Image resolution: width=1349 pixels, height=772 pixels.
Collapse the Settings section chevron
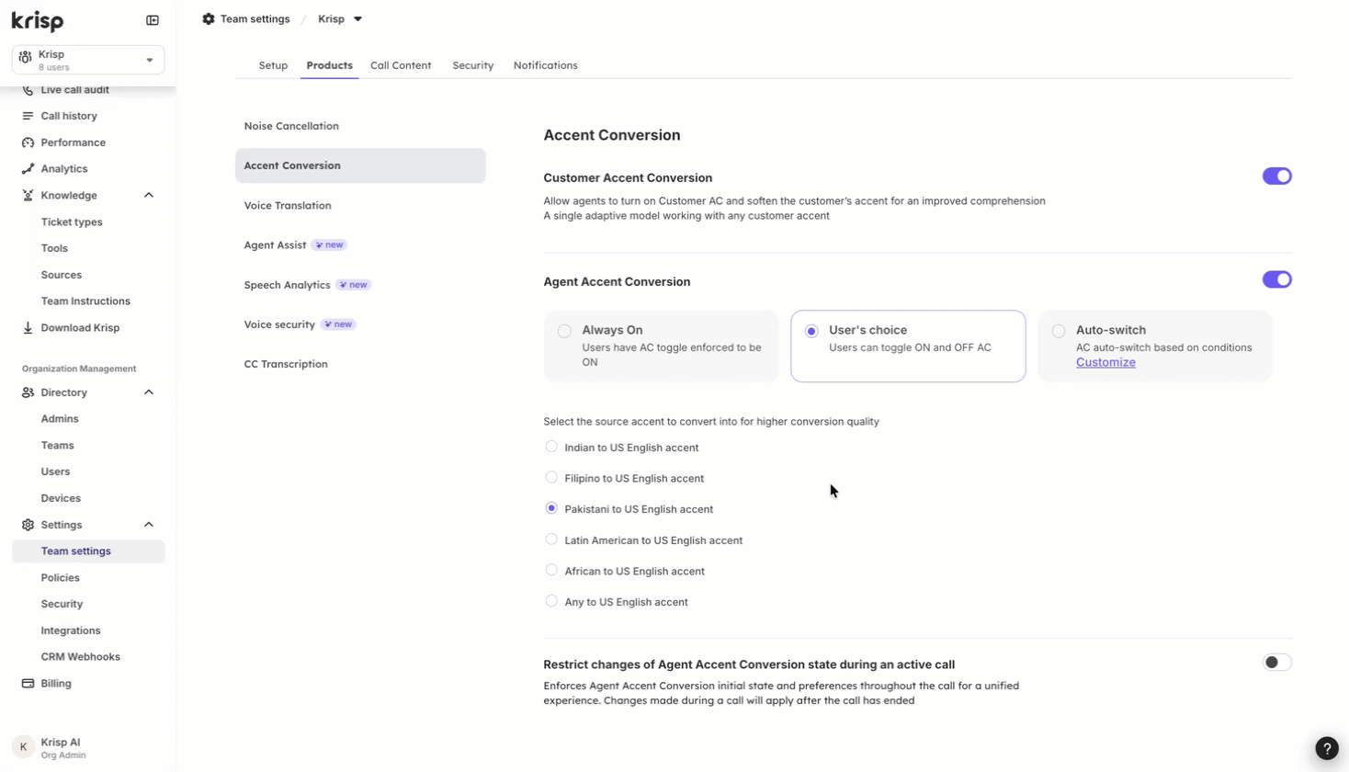point(149,525)
